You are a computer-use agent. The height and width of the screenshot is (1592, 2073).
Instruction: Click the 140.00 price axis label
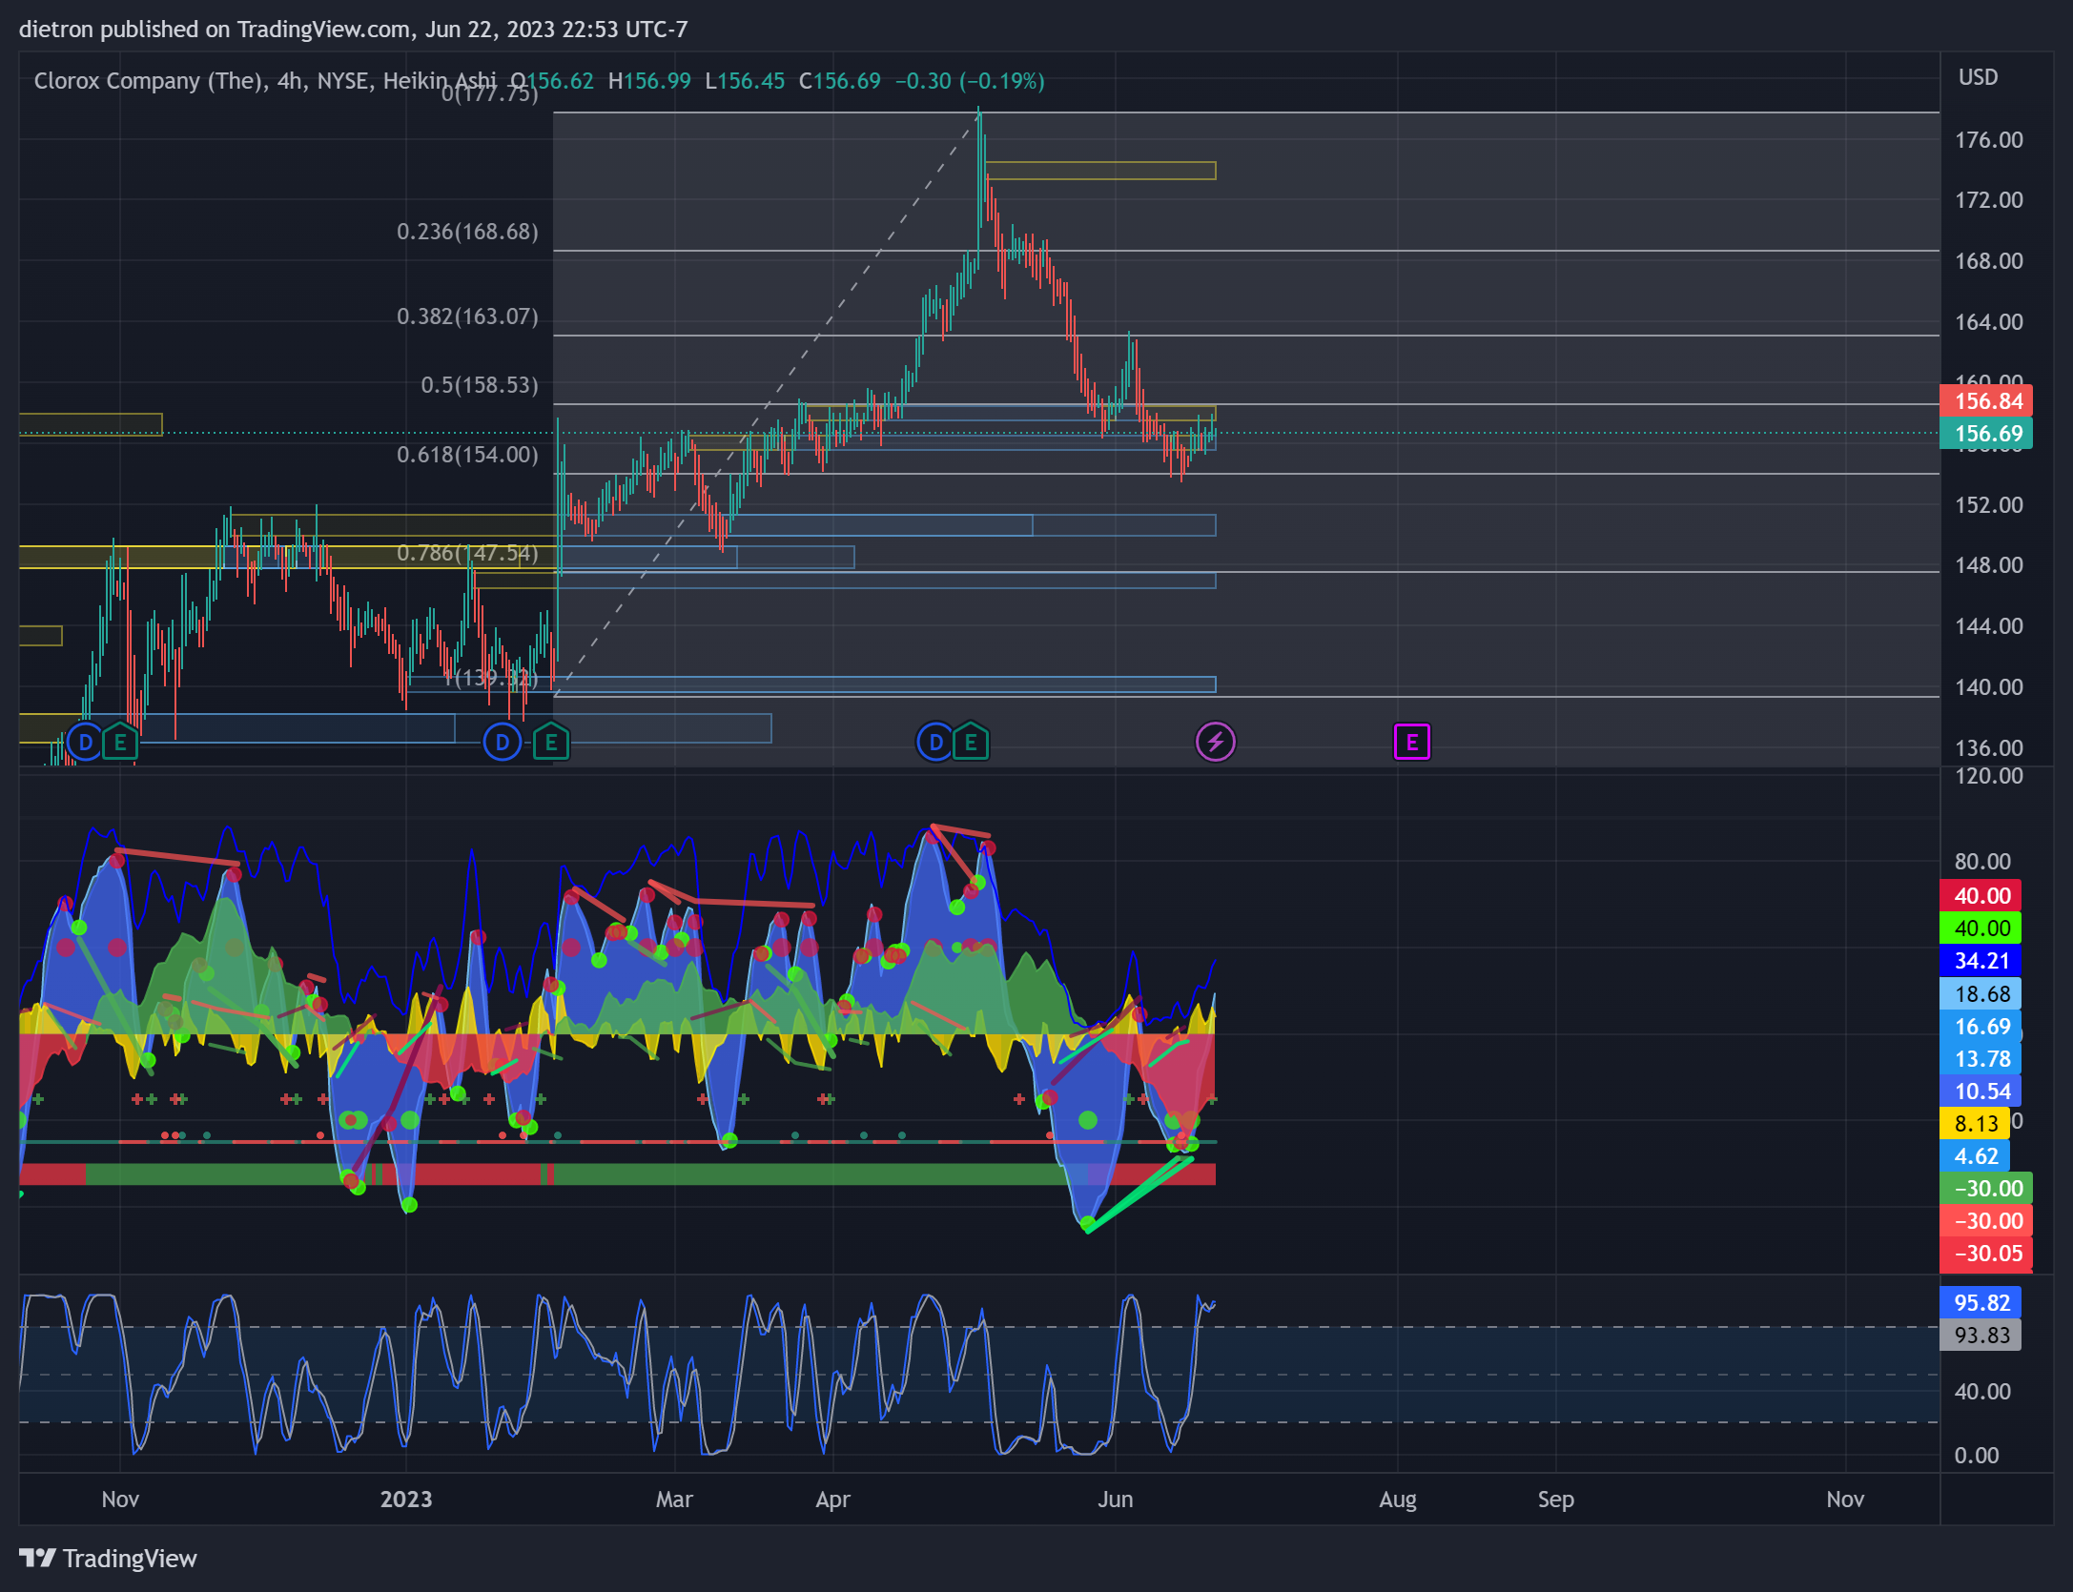[x=1989, y=687]
